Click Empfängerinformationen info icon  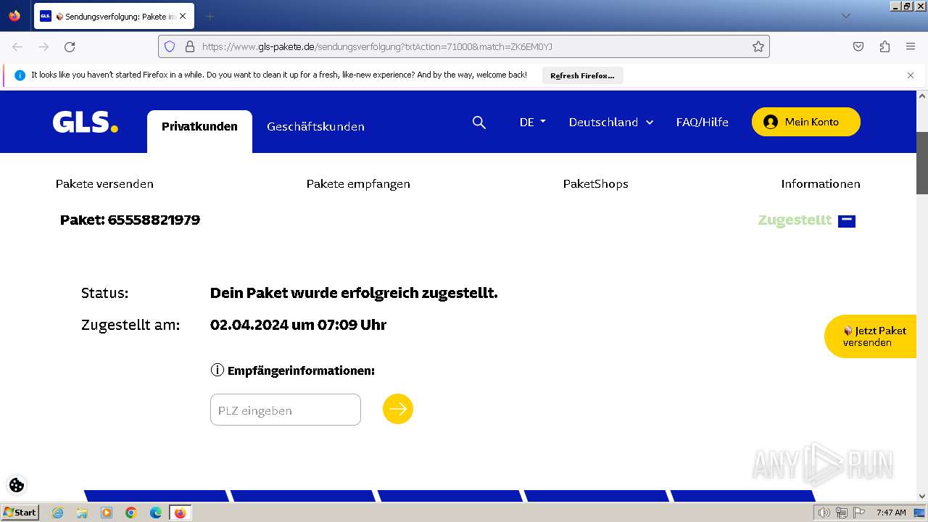217,370
